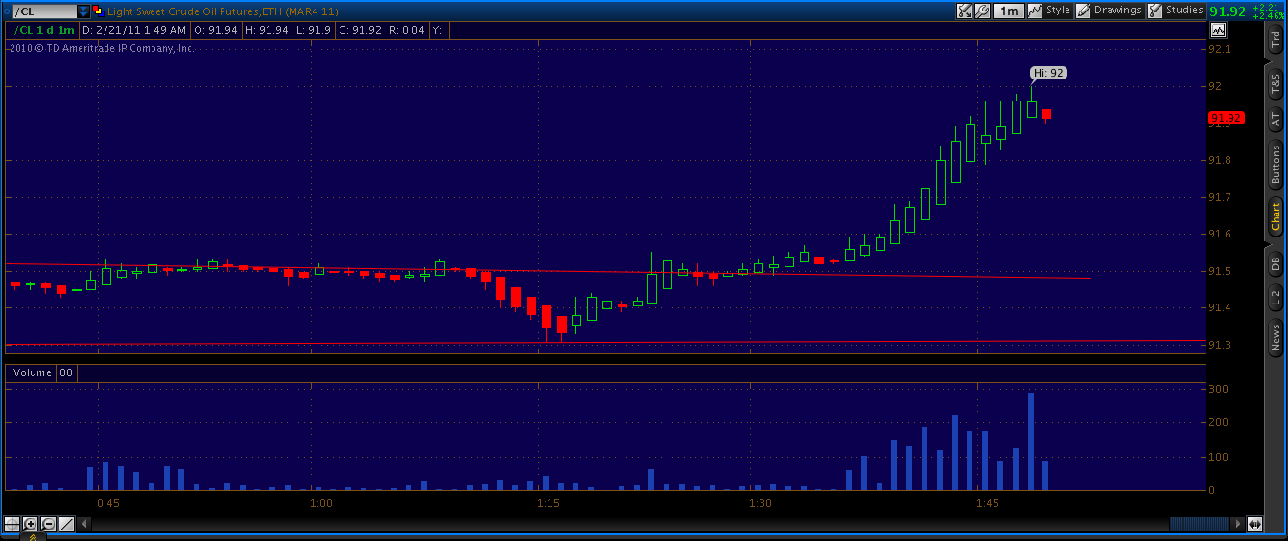1288x541 pixels.
Task: Click the green 91.92 quote in top right
Action: [1228, 11]
